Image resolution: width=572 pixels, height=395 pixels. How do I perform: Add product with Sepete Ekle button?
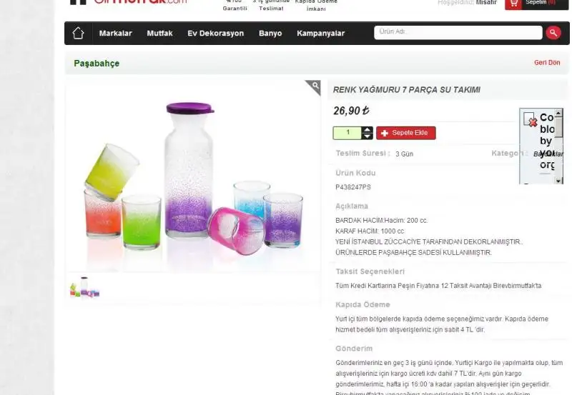click(406, 133)
